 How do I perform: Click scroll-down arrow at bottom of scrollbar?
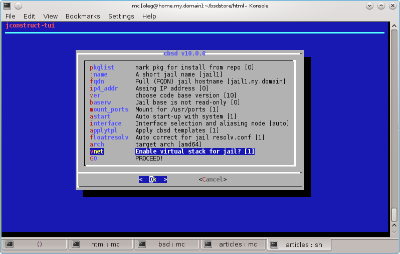pyautogui.click(x=394, y=232)
